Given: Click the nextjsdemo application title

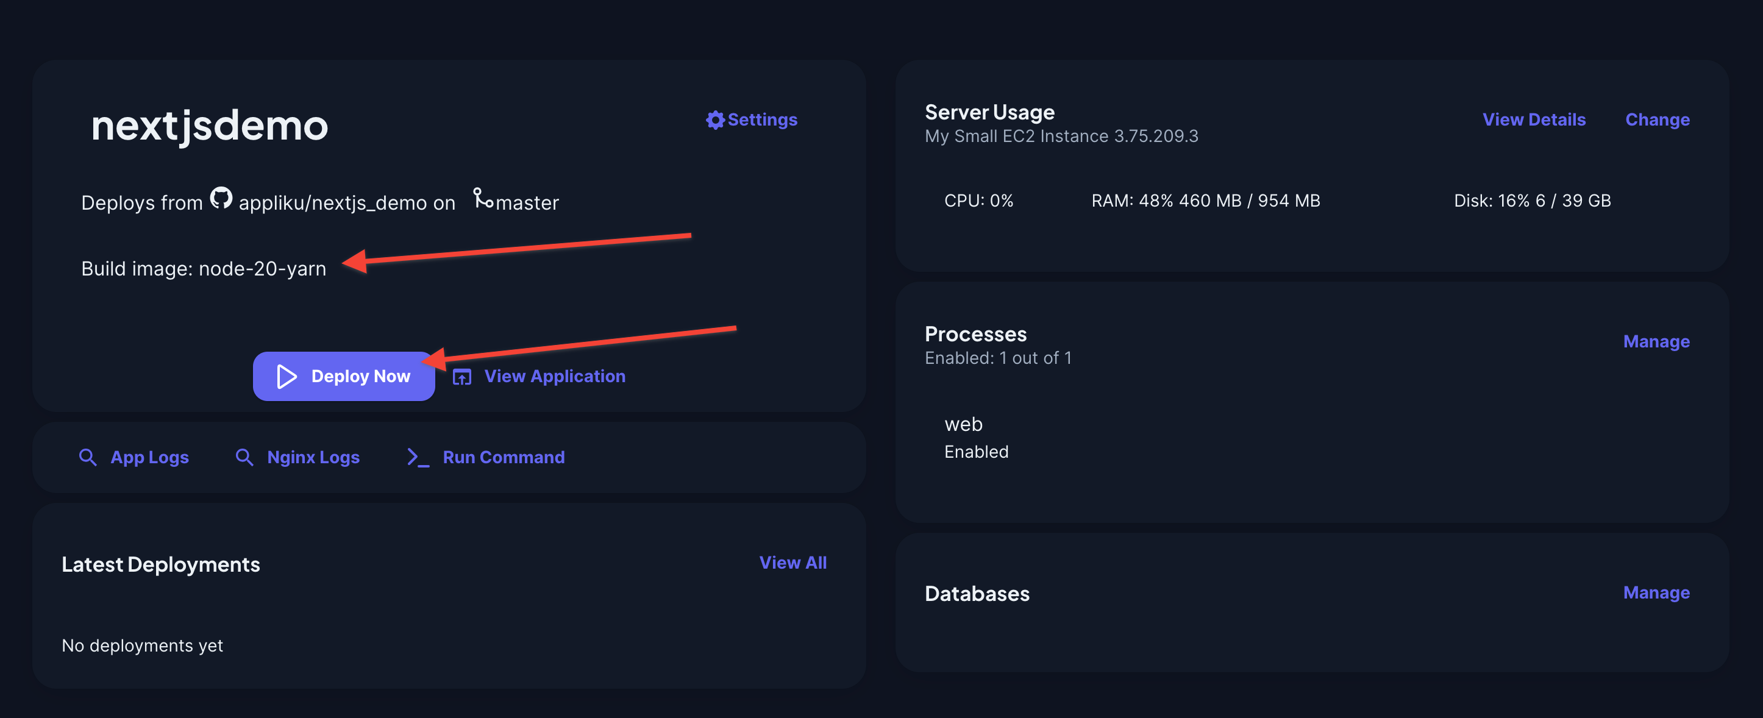Looking at the screenshot, I should point(210,126).
